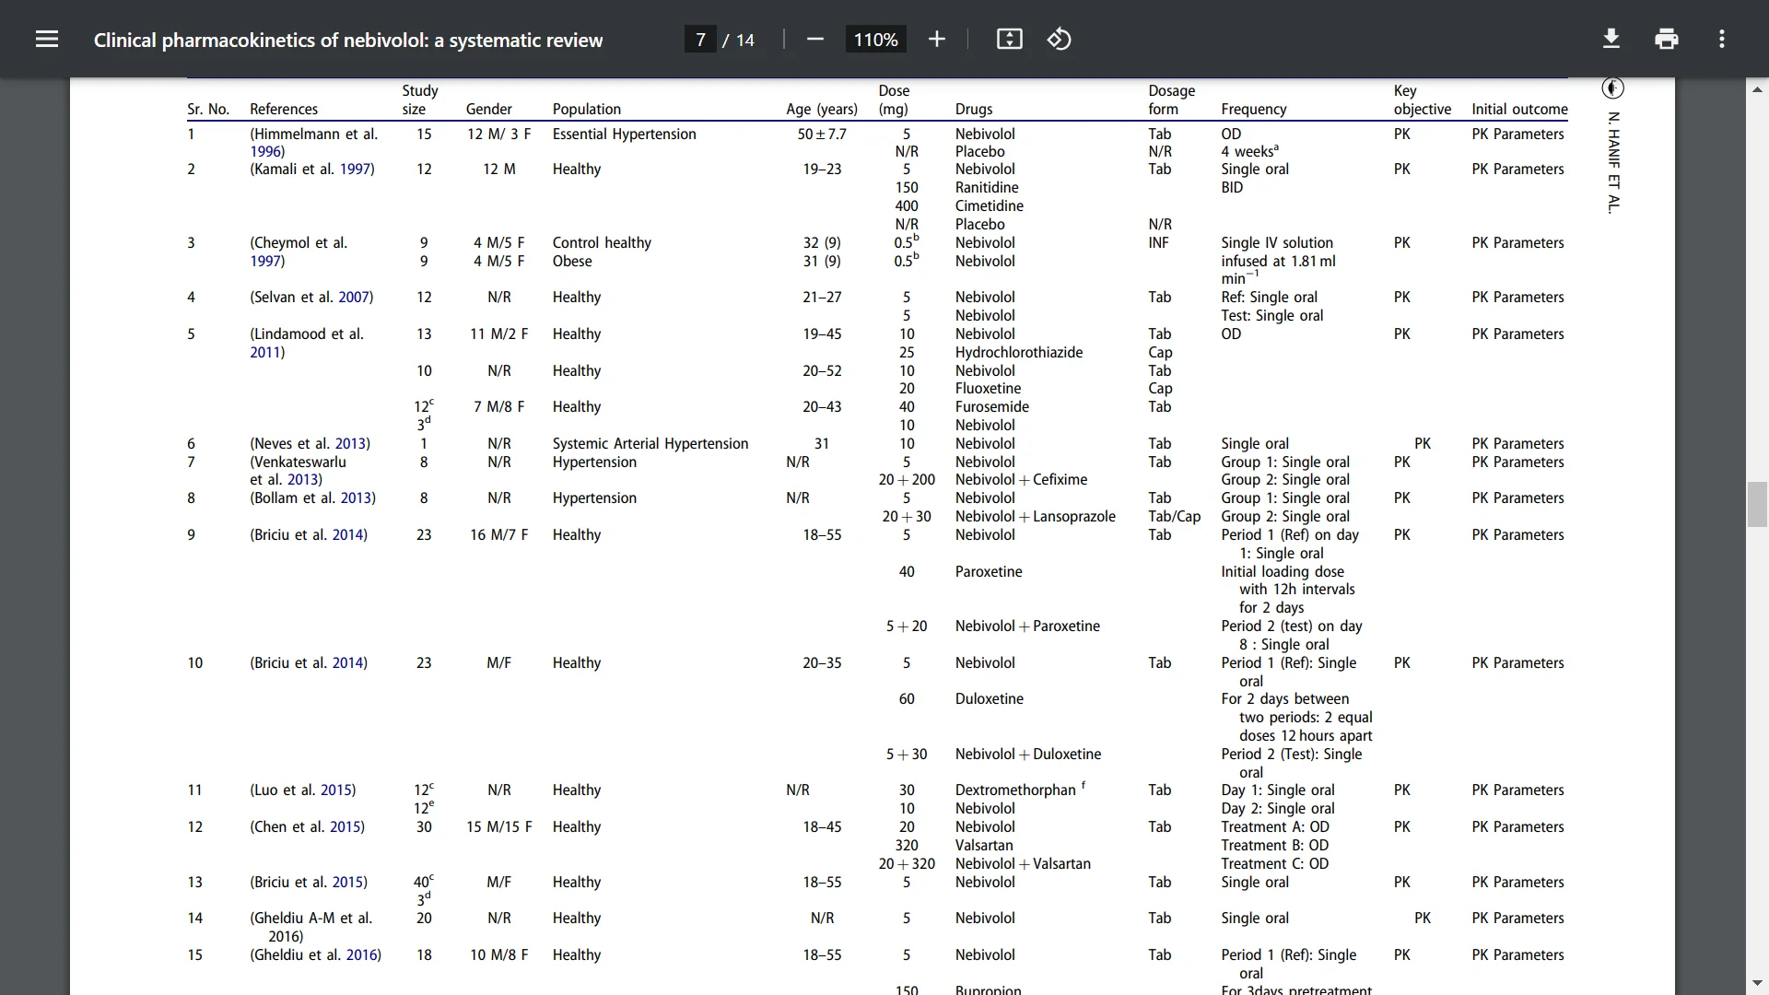The height and width of the screenshot is (995, 1769).
Task: Click the 'Control healthy' population cell
Action: pyautogui.click(x=602, y=243)
